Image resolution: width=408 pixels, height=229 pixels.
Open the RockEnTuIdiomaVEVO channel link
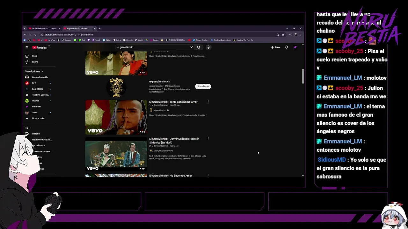coord(163,151)
